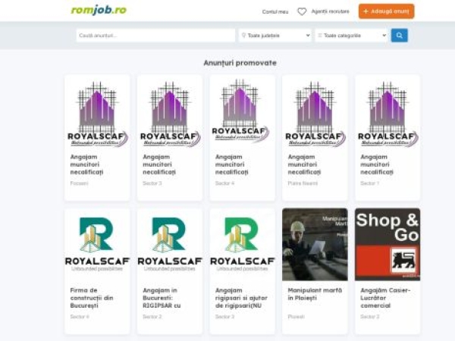
Task: Click the Ploiești location under Manipulant marfă
Action: pyautogui.click(x=296, y=317)
